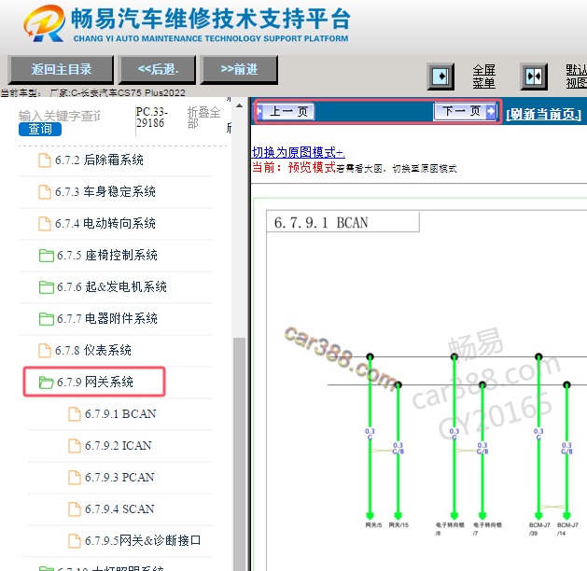
Task: Click the keyword search input field
Action: [x=60, y=116]
